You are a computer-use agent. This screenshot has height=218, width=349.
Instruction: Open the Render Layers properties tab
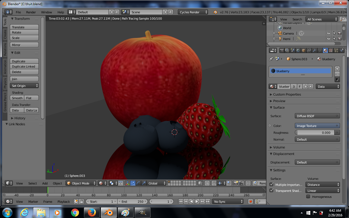[x=287, y=50]
